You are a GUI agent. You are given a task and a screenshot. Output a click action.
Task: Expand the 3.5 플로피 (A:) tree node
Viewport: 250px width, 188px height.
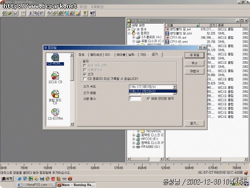coord(133,37)
